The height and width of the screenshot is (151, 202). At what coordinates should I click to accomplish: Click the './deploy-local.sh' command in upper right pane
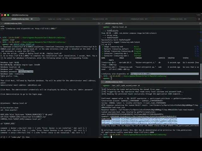pyautogui.click(x=119, y=27)
